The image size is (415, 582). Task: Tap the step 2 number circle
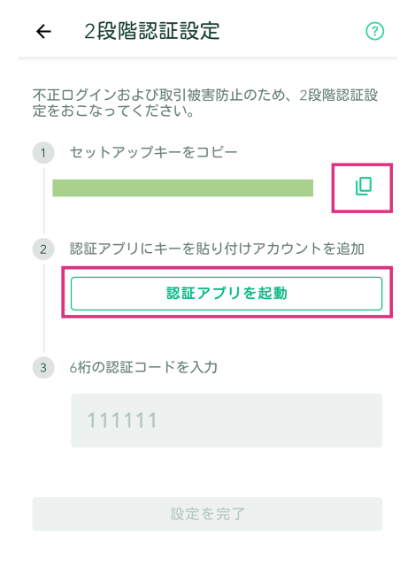tap(43, 249)
